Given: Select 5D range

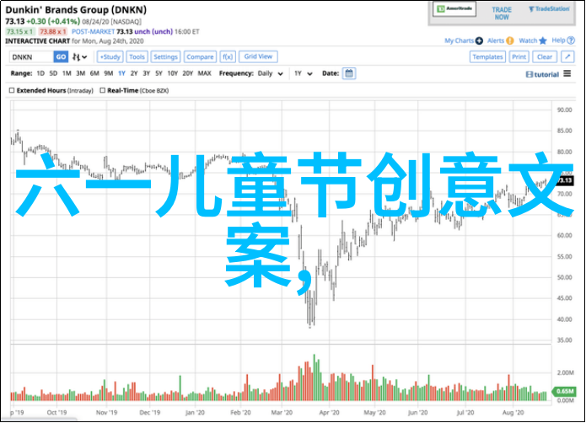Looking at the screenshot, I should tap(53, 73).
